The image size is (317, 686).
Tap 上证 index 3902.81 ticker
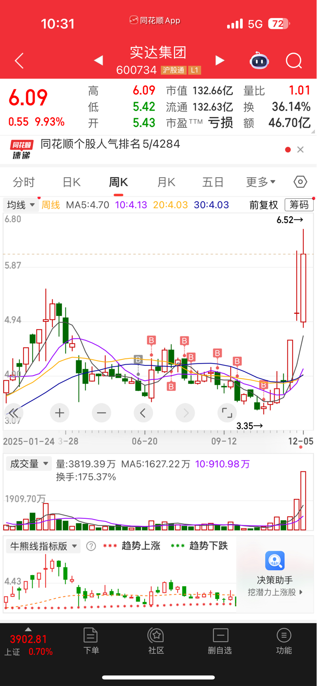(x=28, y=645)
